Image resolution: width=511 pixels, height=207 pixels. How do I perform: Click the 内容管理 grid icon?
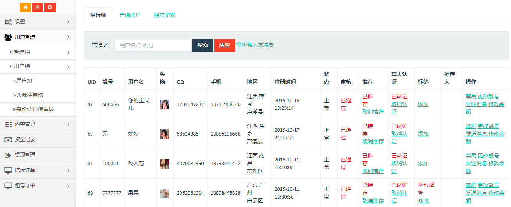(8, 124)
